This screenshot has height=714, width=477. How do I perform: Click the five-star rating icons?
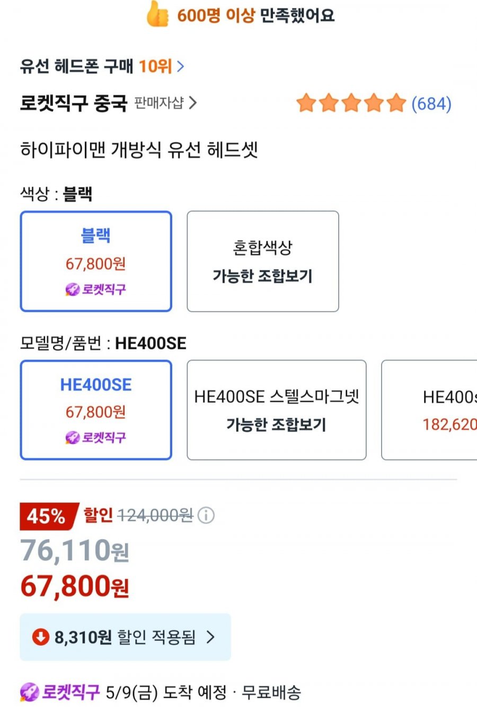351,103
